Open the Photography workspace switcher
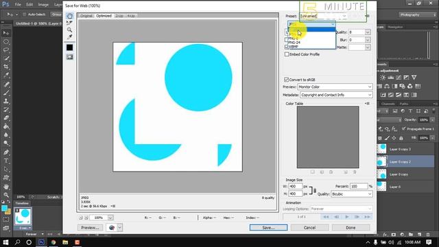Image resolution: width=439 pixels, height=247 pixels. pyautogui.click(x=418, y=14)
